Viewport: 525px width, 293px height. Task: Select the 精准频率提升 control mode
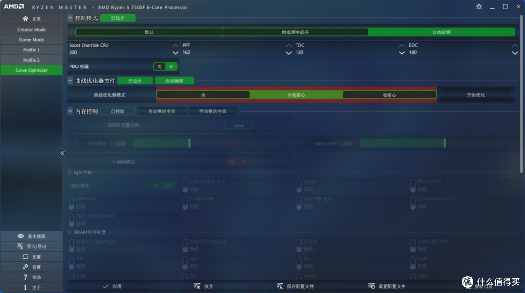pyautogui.click(x=295, y=32)
